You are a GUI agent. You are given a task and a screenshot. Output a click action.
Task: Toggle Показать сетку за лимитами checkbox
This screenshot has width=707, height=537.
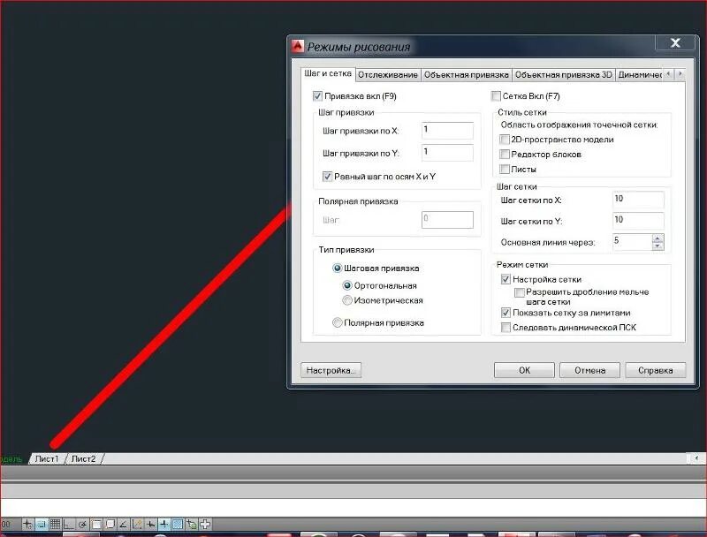(506, 313)
